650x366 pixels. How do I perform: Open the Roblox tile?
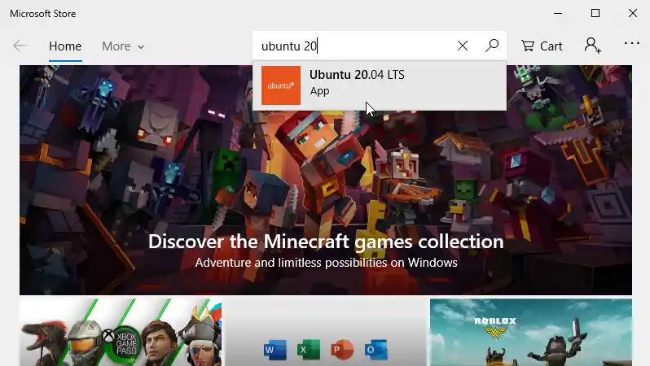(531, 333)
